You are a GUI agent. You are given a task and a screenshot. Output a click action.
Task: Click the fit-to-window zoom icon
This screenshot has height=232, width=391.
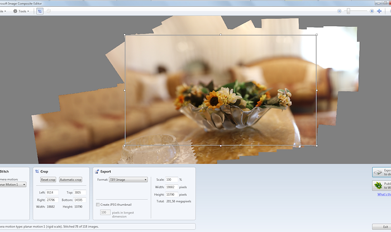(x=379, y=11)
